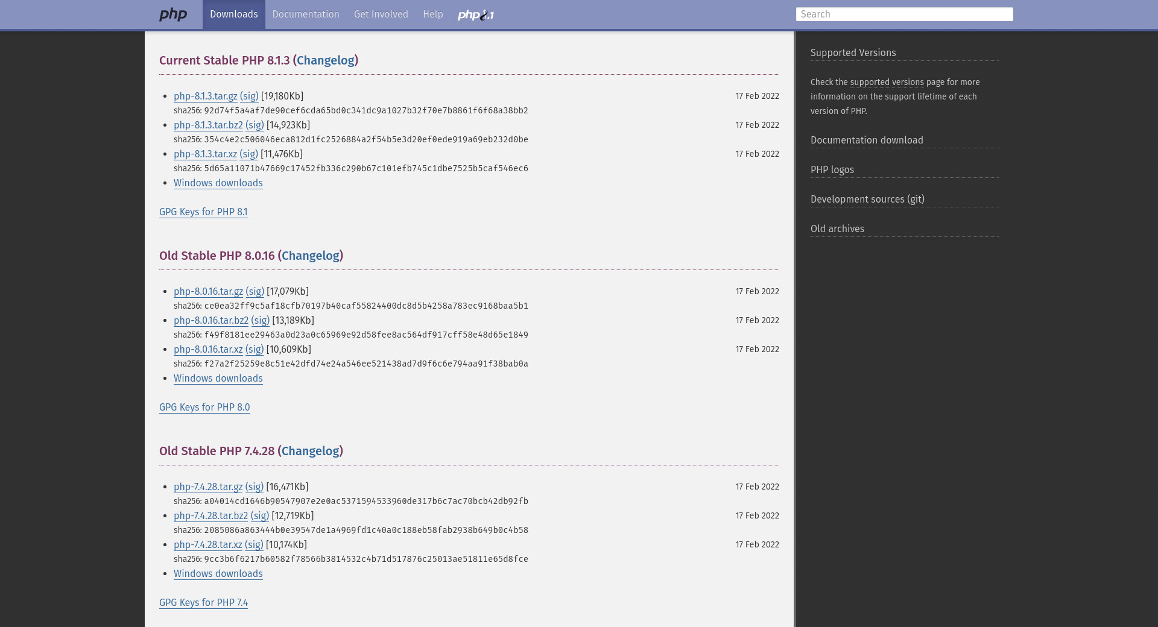Download php-8.1.3.tar.xz archive
The width and height of the screenshot is (1158, 627).
point(205,154)
